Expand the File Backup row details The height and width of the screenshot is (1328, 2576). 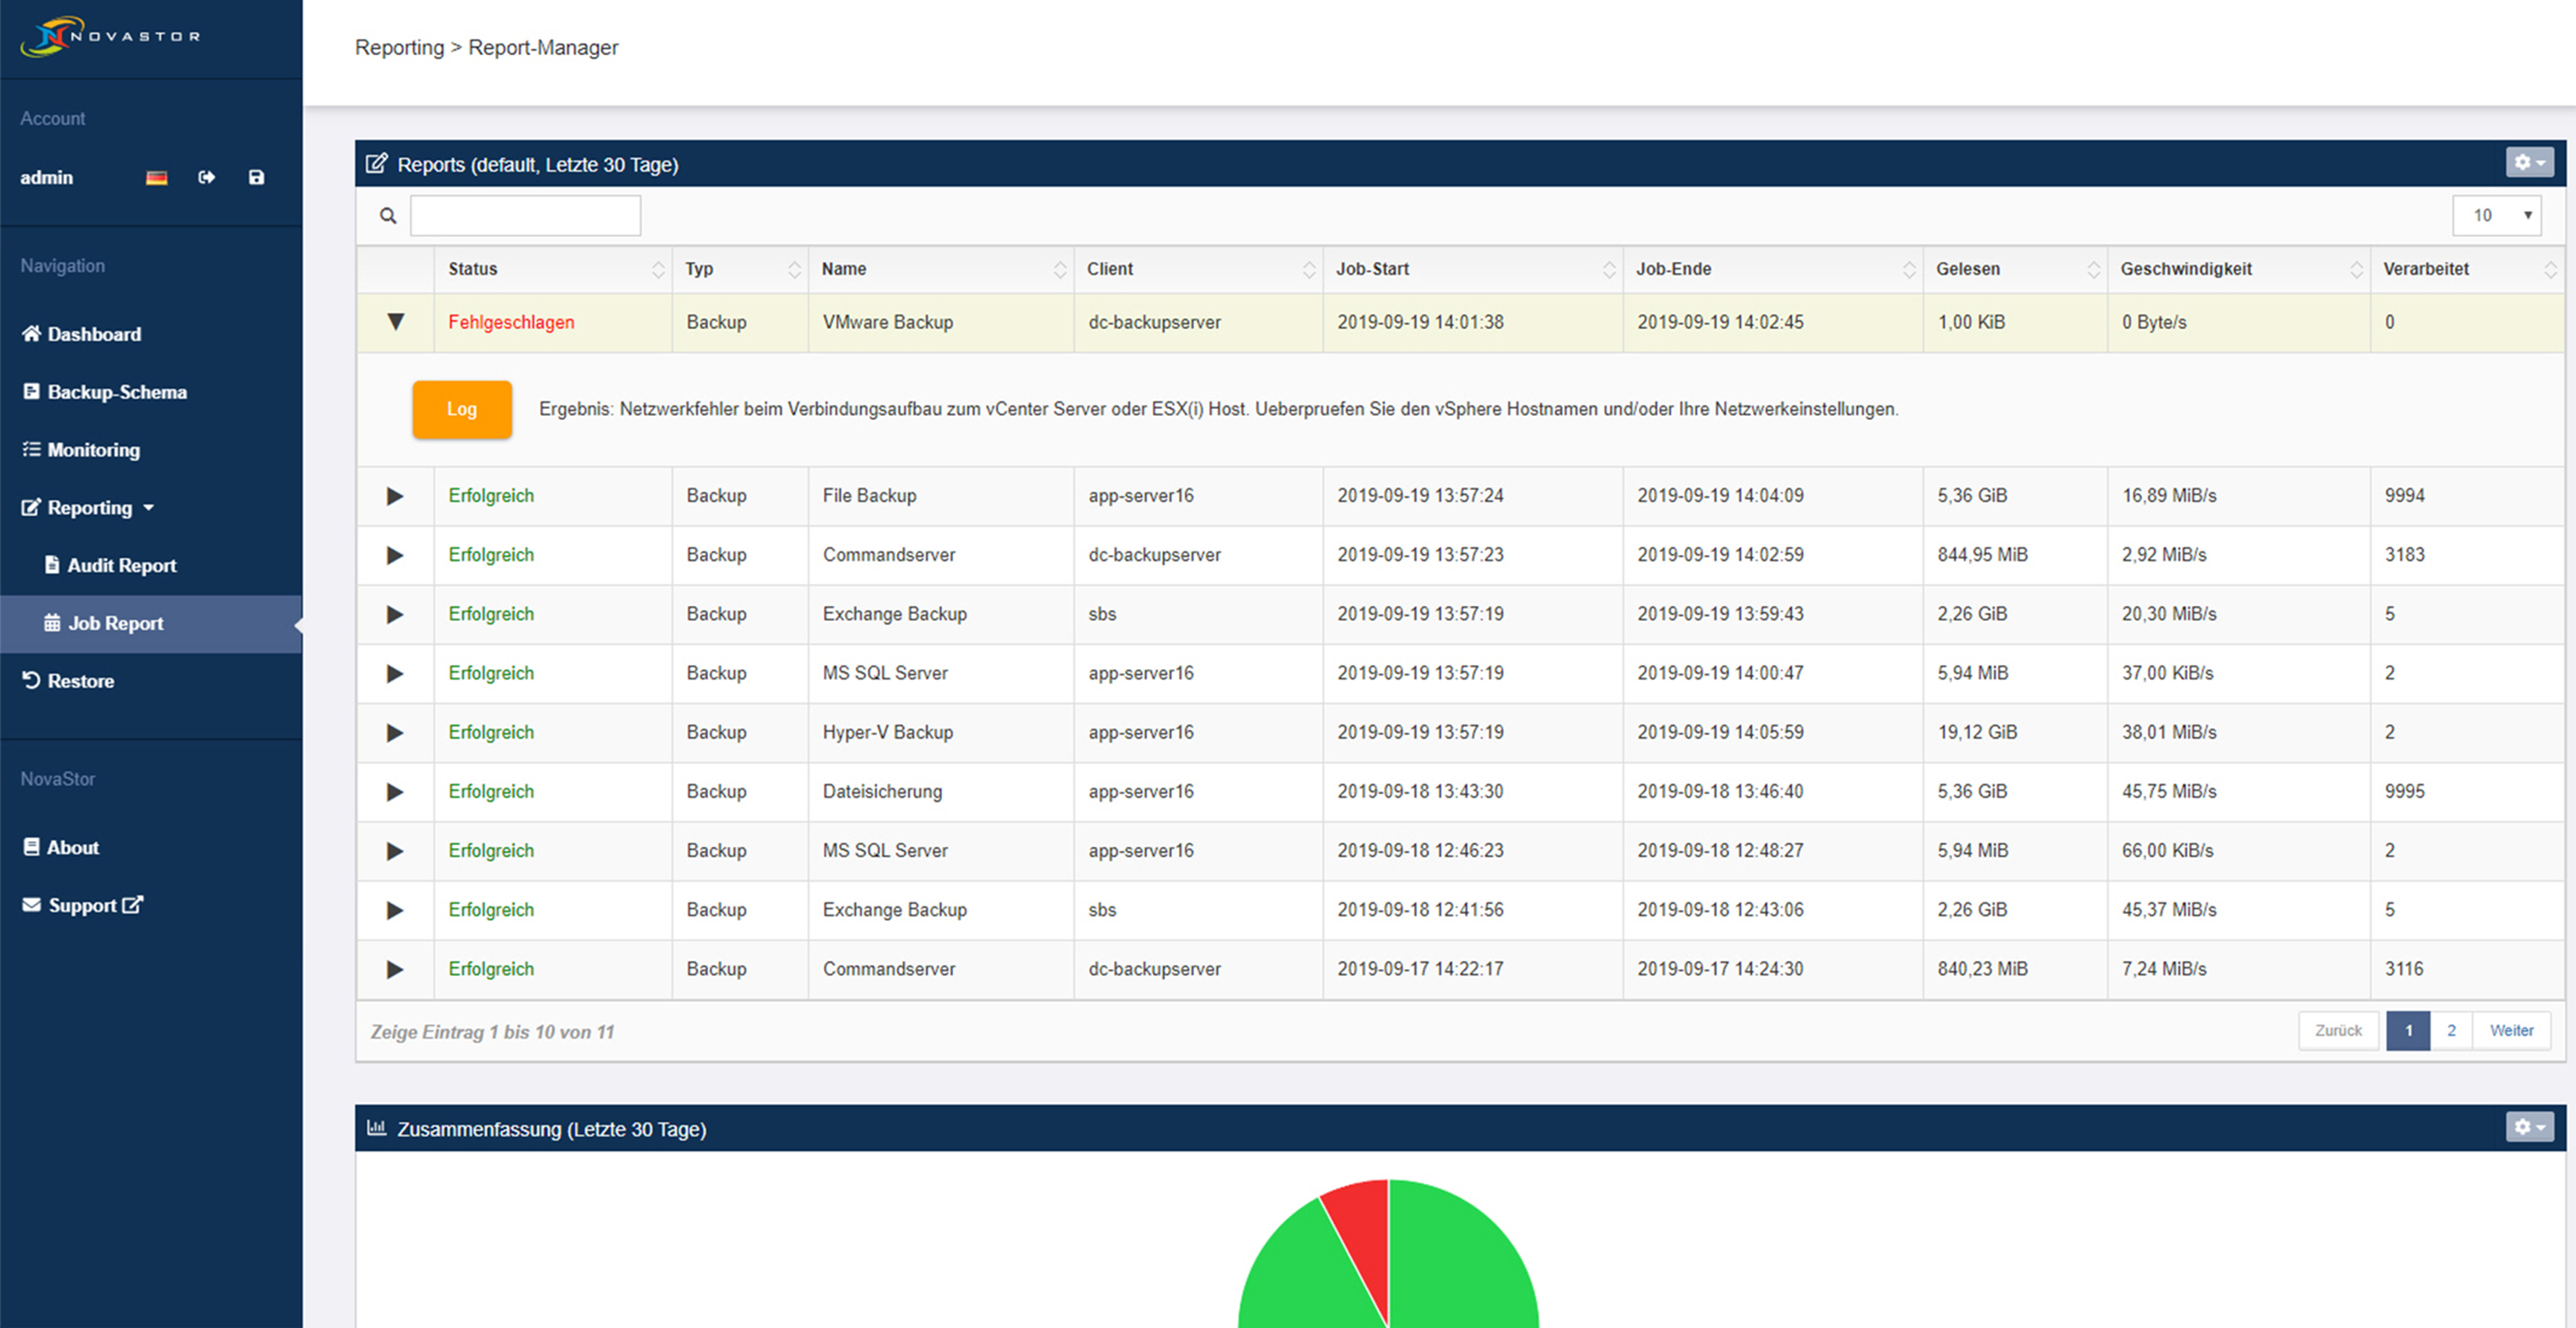[395, 496]
